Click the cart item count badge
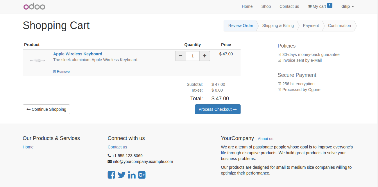 point(329,5)
